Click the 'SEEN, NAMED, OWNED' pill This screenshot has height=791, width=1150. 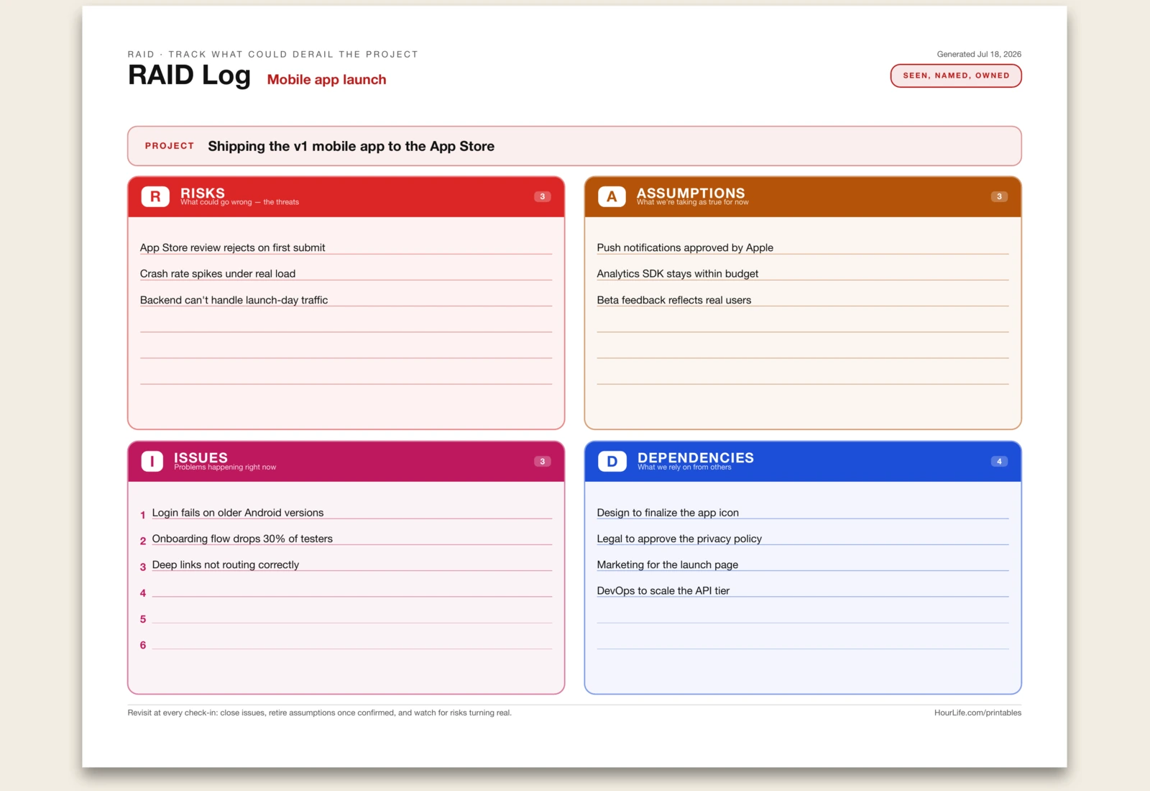(x=956, y=76)
